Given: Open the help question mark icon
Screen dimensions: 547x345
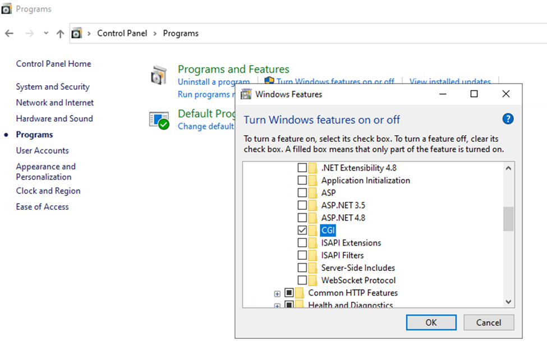Looking at the screenshot, I should point(508,119).
